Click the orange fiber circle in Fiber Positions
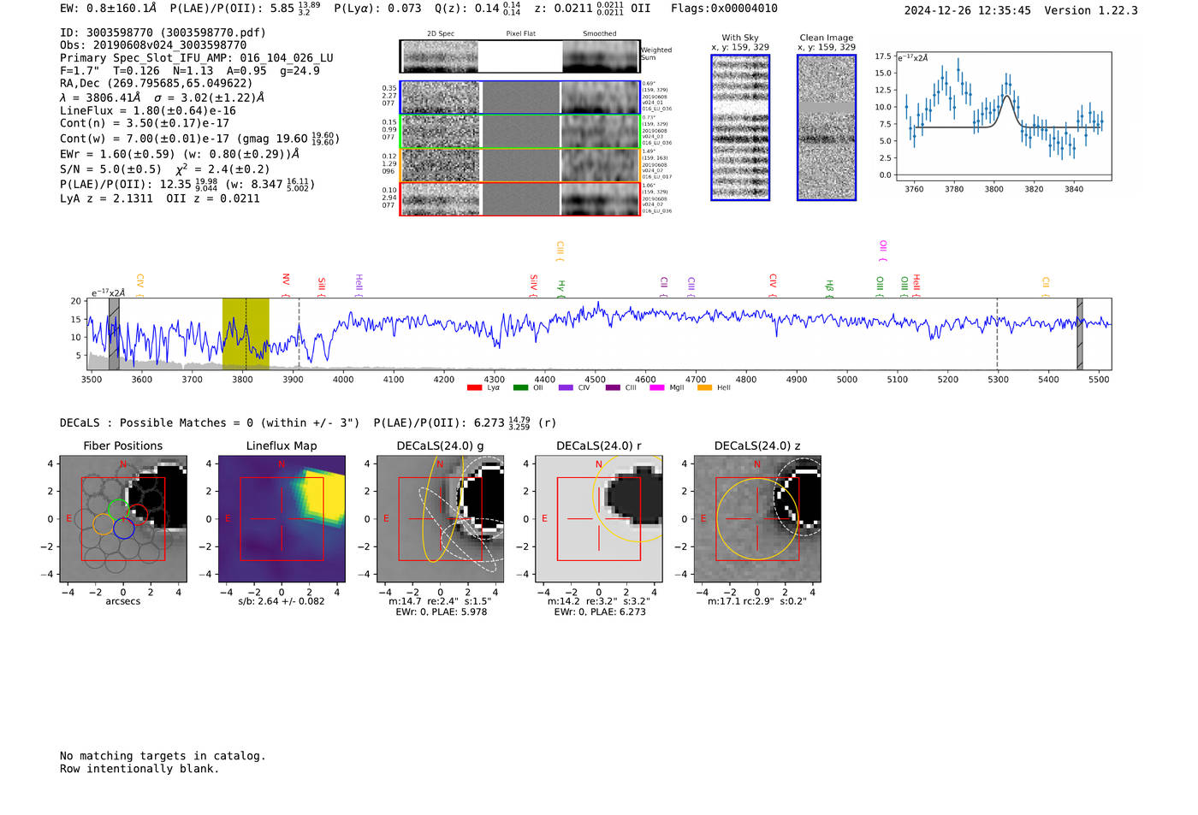Viewport: 1198px width, 815px height. [x=103, y=524]
